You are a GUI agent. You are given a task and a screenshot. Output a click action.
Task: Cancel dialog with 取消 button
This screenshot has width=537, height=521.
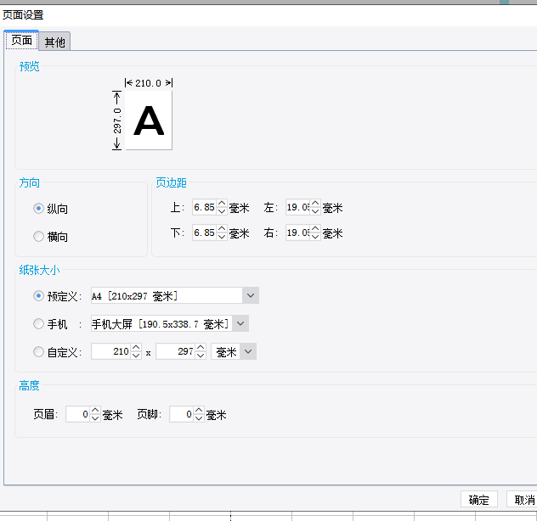[522, 500]
